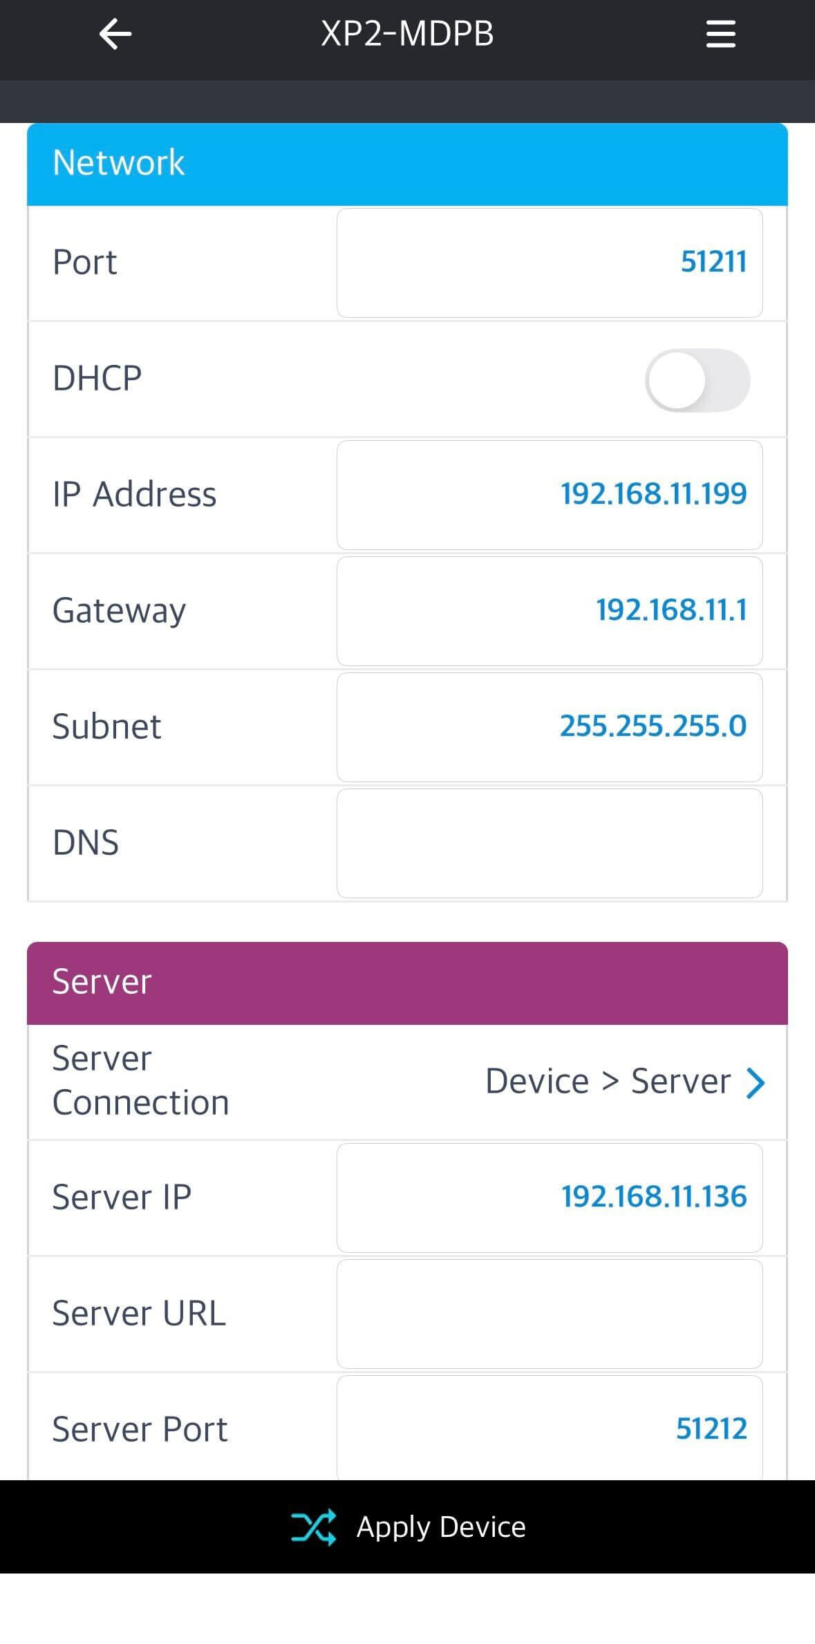
Task: Expand Server Connection chevron arrow
Action: [x=756, y=1082]
